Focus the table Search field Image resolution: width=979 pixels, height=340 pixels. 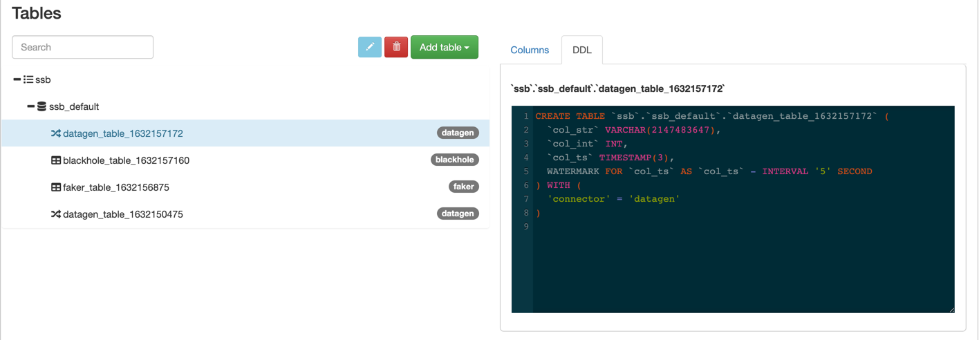click(x=83, y=47)
